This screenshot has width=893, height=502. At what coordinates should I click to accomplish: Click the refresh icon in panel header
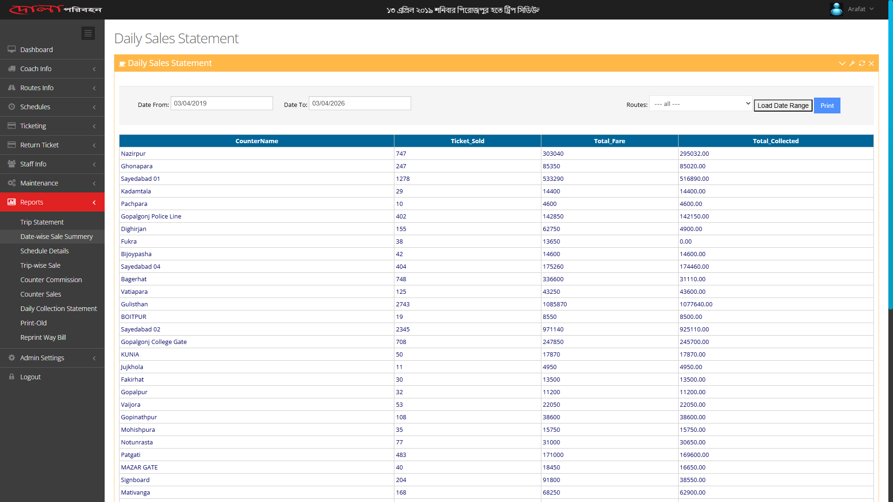point(862,63)
